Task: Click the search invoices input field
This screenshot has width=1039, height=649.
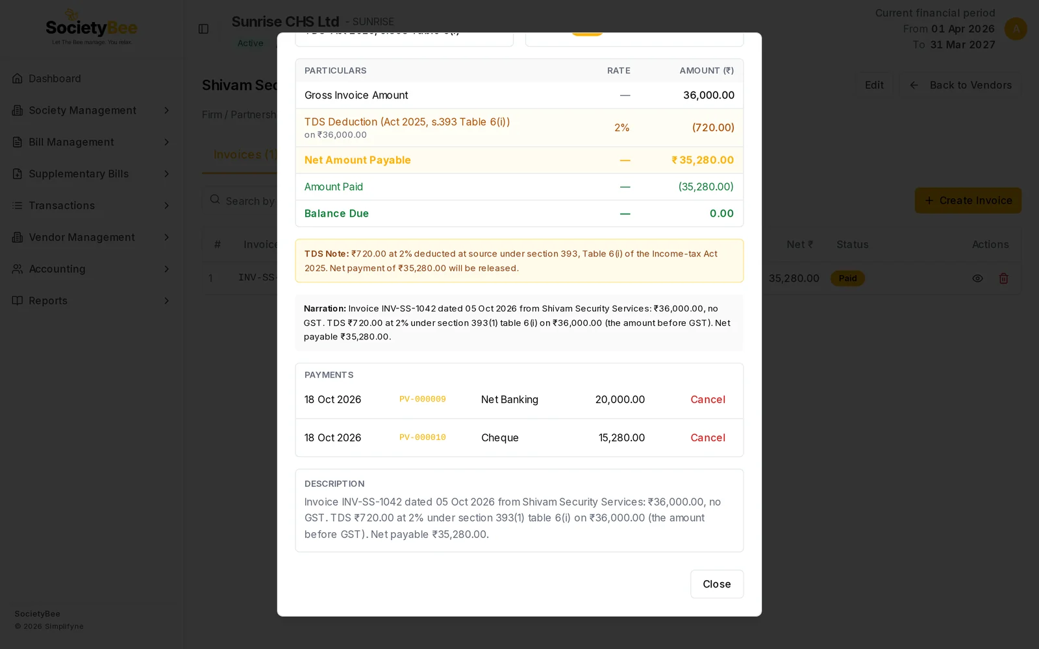Action: (240, 201)
